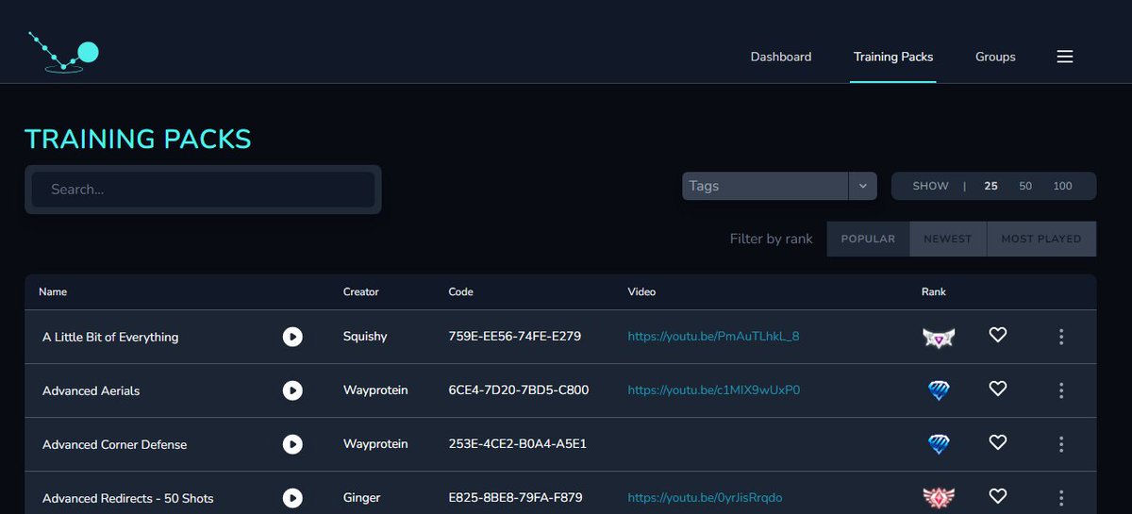Play the Advanced Corner Defense pack
This screenshot has width=1132, height=514.
[x=292, y=444]
